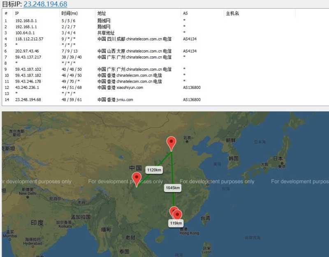329x257 pixels.
Task: Click the 印度 label on the map
Action: 37,223
